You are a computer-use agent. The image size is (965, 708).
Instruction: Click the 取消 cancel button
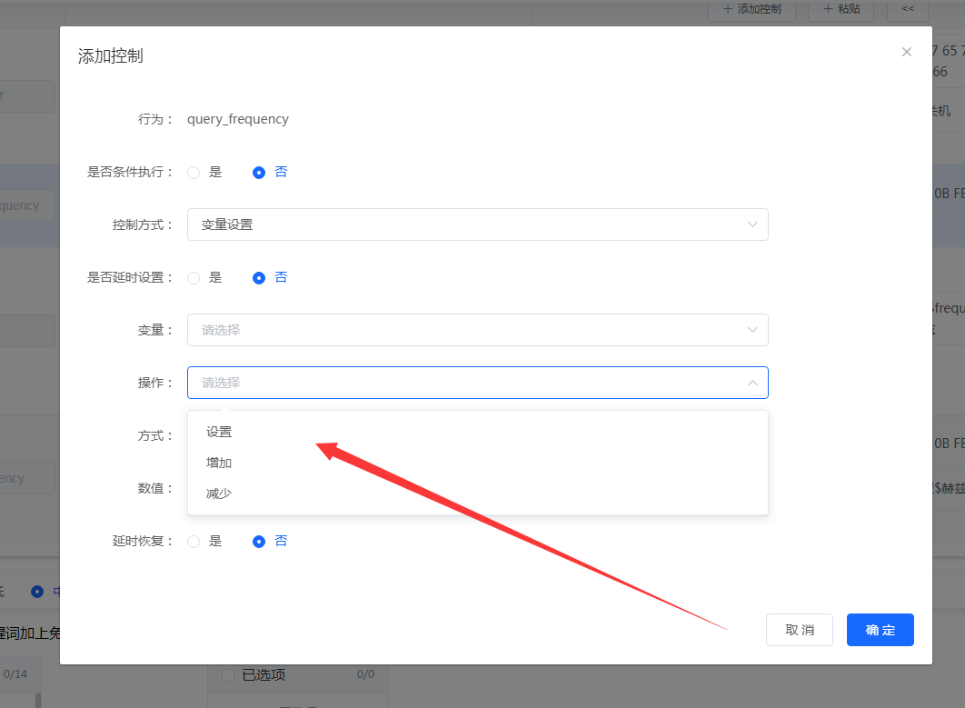pyautogui.click(x=799, y=629)
